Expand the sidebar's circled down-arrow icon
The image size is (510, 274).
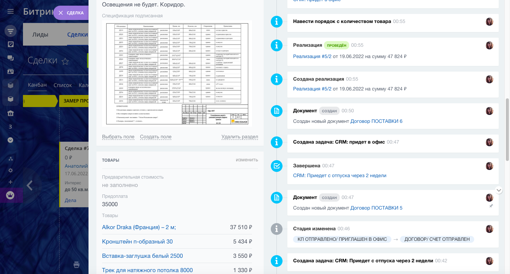pyautogui.click(x=11, y=140)
